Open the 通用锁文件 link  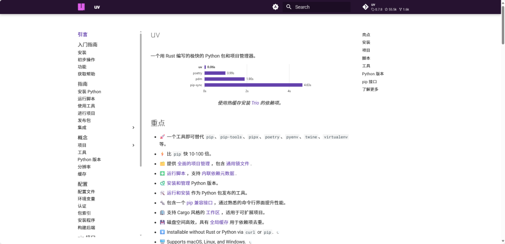tap(238, 164)
